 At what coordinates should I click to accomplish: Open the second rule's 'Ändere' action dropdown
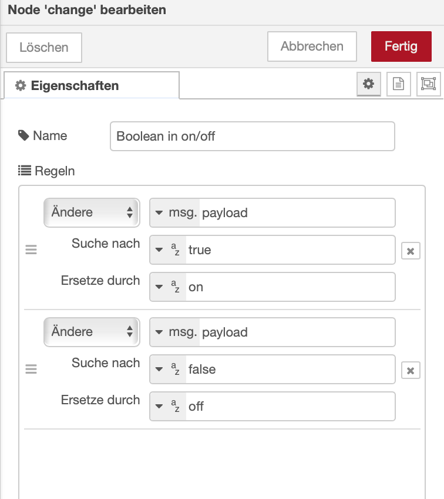click(x=92, y=332)
